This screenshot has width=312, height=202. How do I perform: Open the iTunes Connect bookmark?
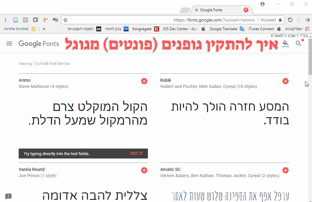tap(261, 29)
